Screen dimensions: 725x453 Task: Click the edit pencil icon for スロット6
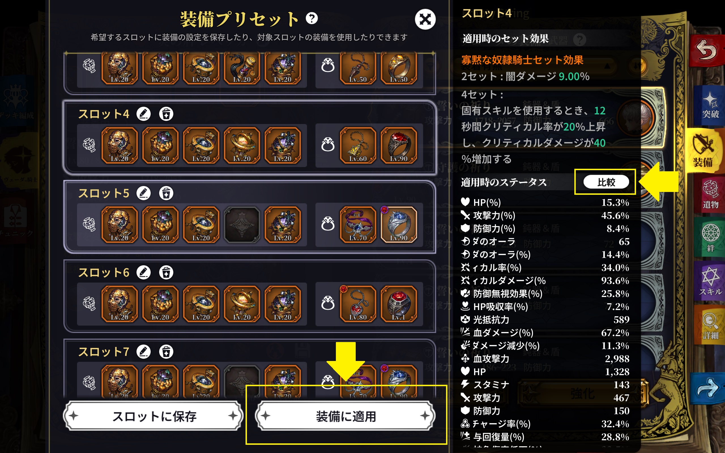coord(144,272)
